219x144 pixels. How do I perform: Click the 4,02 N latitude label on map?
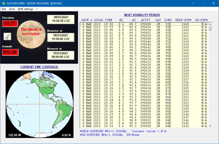(x=66, y=135)
